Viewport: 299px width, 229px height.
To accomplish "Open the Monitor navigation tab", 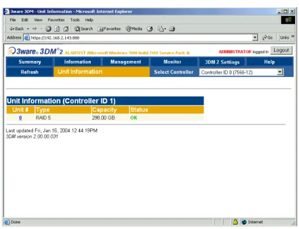I will (x=172, y=62).
